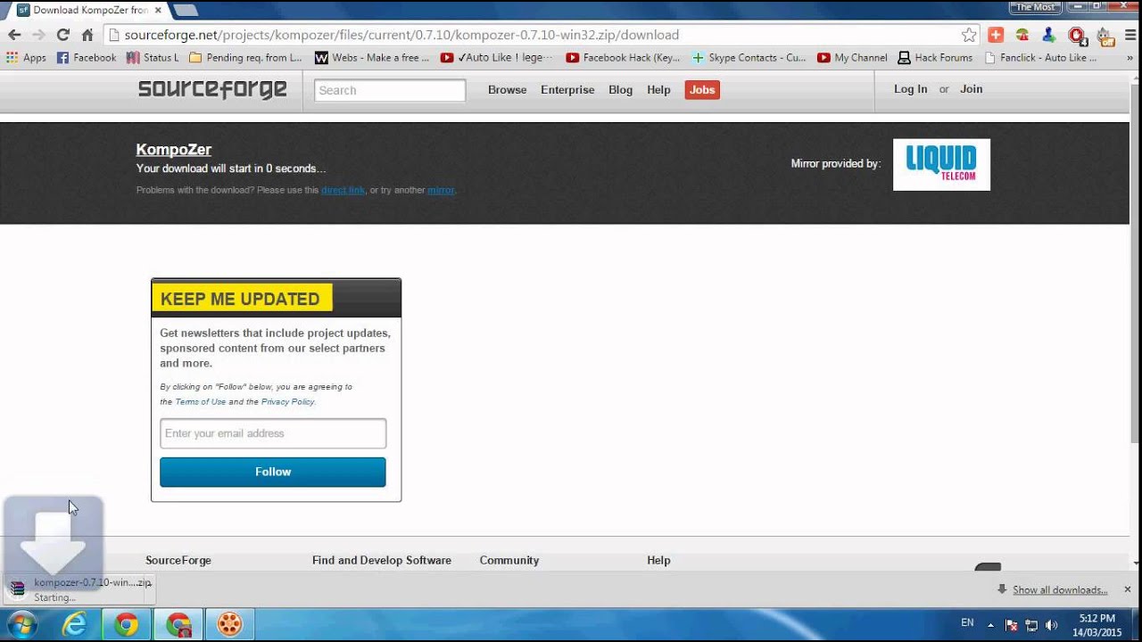Open the browser home page icon
Image resolution: width=1142 pixels, height=642 pixels.
(87, 35)
